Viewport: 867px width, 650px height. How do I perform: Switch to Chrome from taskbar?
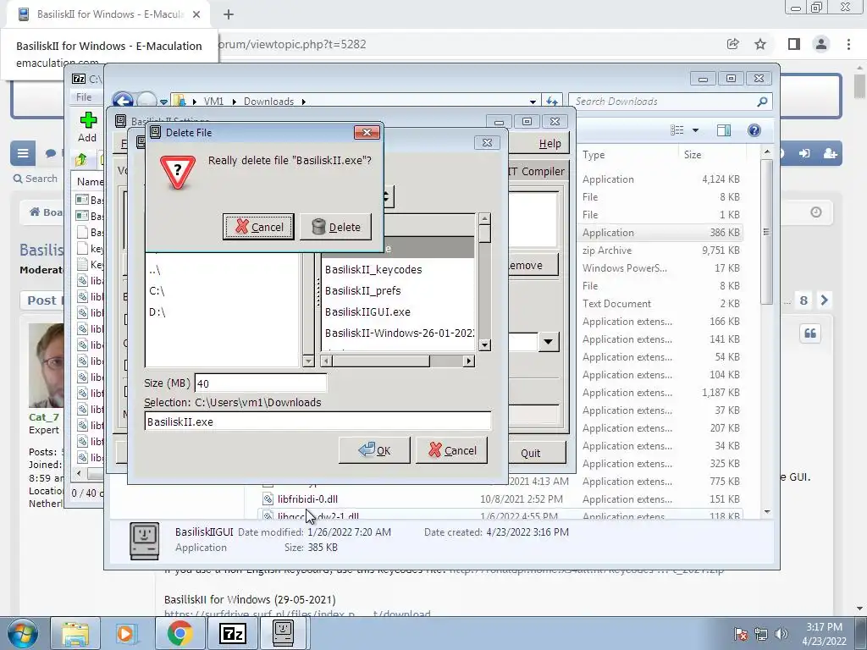click(x=179, y=633)
